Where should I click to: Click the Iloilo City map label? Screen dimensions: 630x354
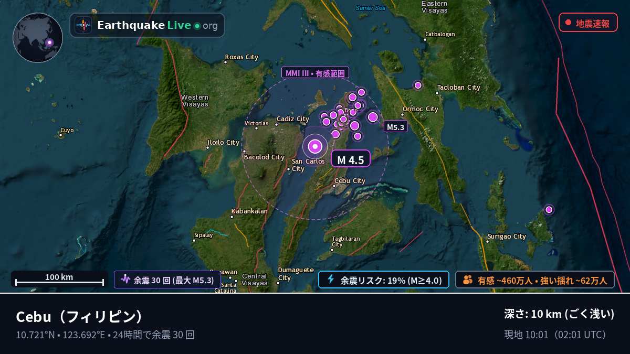pos(224,142)
